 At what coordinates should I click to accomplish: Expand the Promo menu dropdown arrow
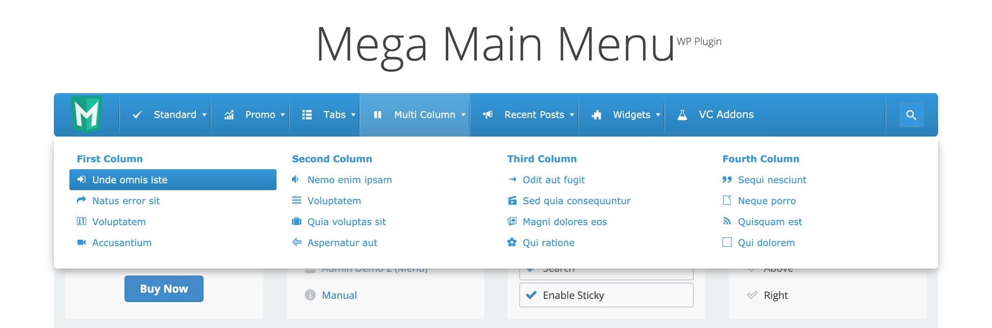coord(283,115)
